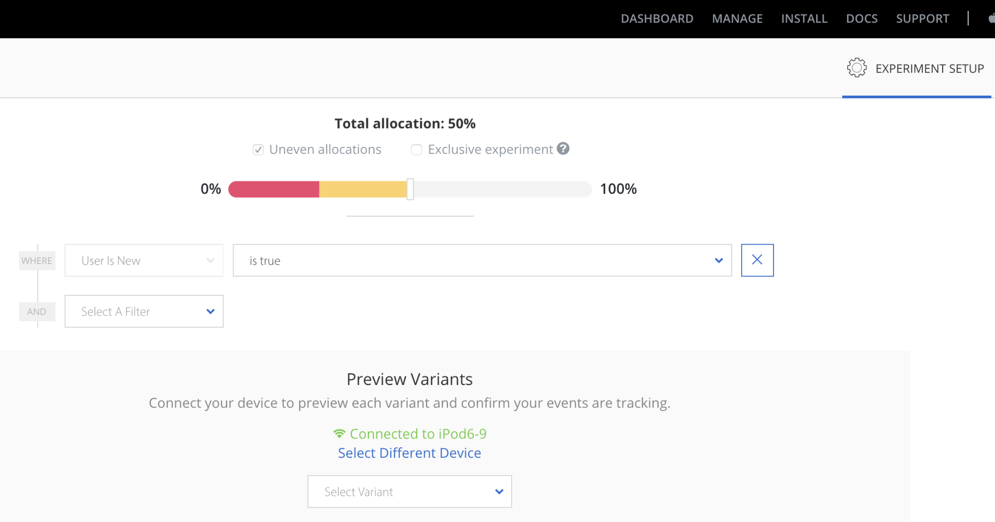Click the 'Connected to iPod6-9' status text
This screenshot has width=995, height=522.
pos(418,434)
